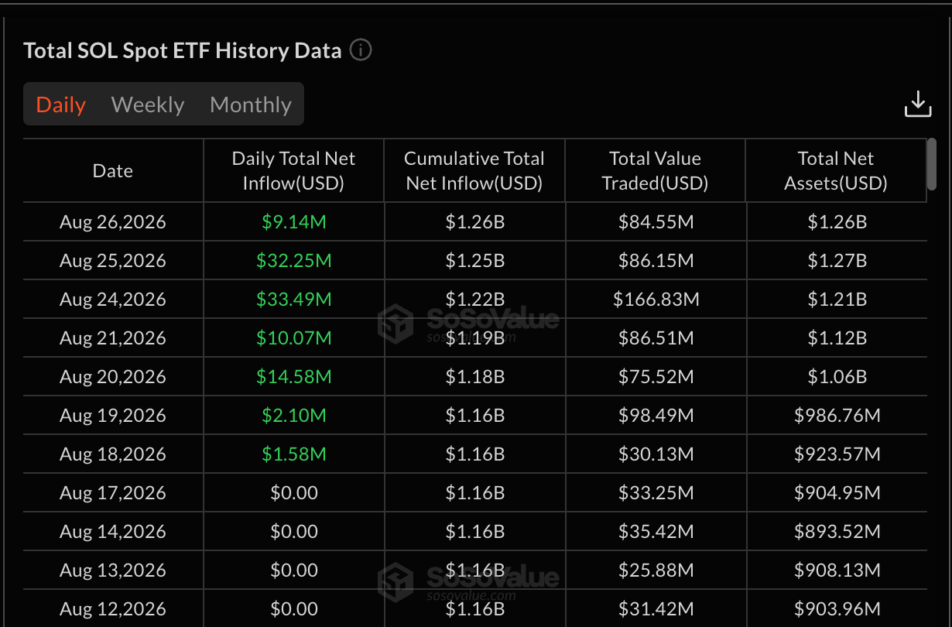This screenshot has height=627, width=952.
Task: Click the Aug 14,2026 date cell
Action: coord(113,532)
